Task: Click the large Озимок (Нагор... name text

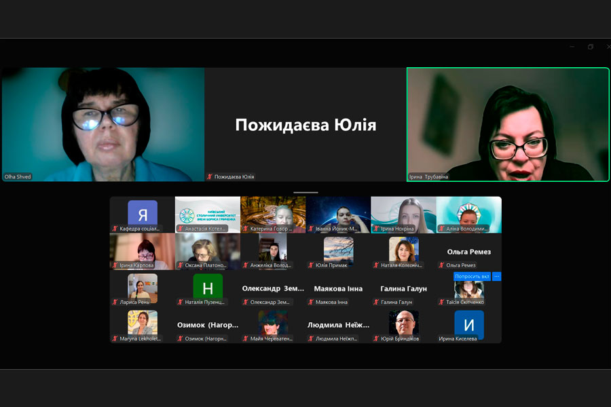Action: click(208, 325)
